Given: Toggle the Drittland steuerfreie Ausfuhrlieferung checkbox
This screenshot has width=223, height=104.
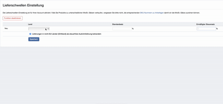Looking at the screenshot, I should click(x=30, y=34).
